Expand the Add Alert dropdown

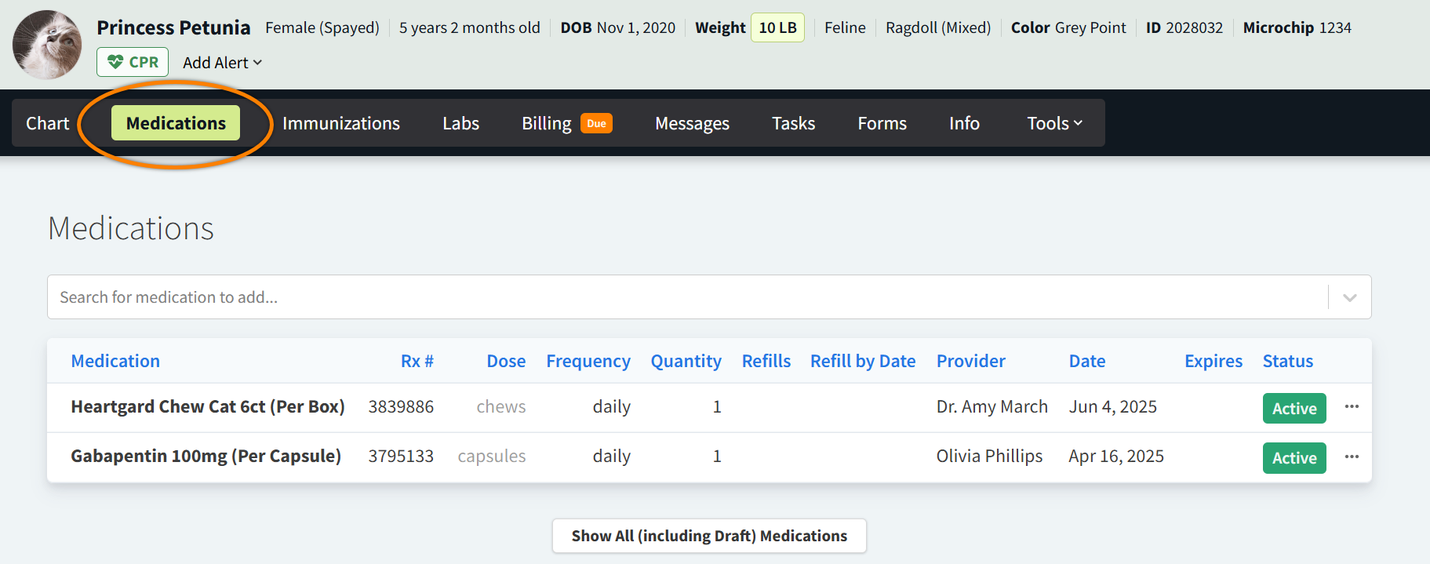pyautogui.click(x=222, y=63)
